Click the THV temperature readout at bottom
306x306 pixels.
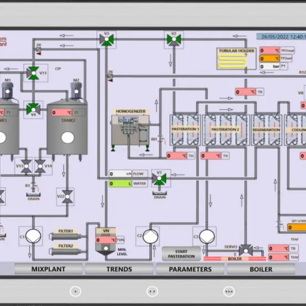[278, 257]
